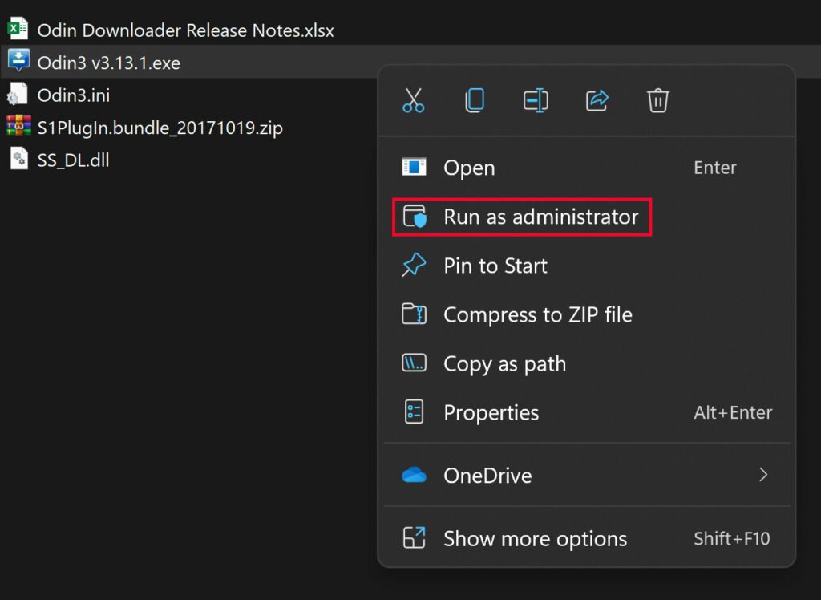This screenshot has height=600, width=821.
Task: Select S1PlugIn.bundle_20171019.zip file name
Action: (x=160, y=128)
